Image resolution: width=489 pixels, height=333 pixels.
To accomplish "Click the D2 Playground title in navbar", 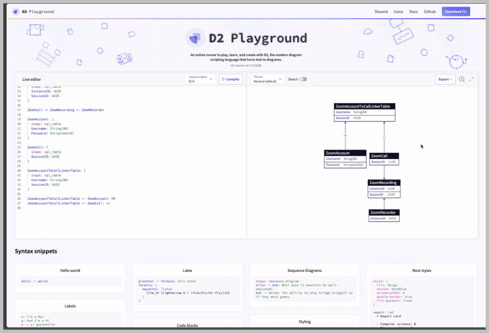I will click(x=38, y=11).
